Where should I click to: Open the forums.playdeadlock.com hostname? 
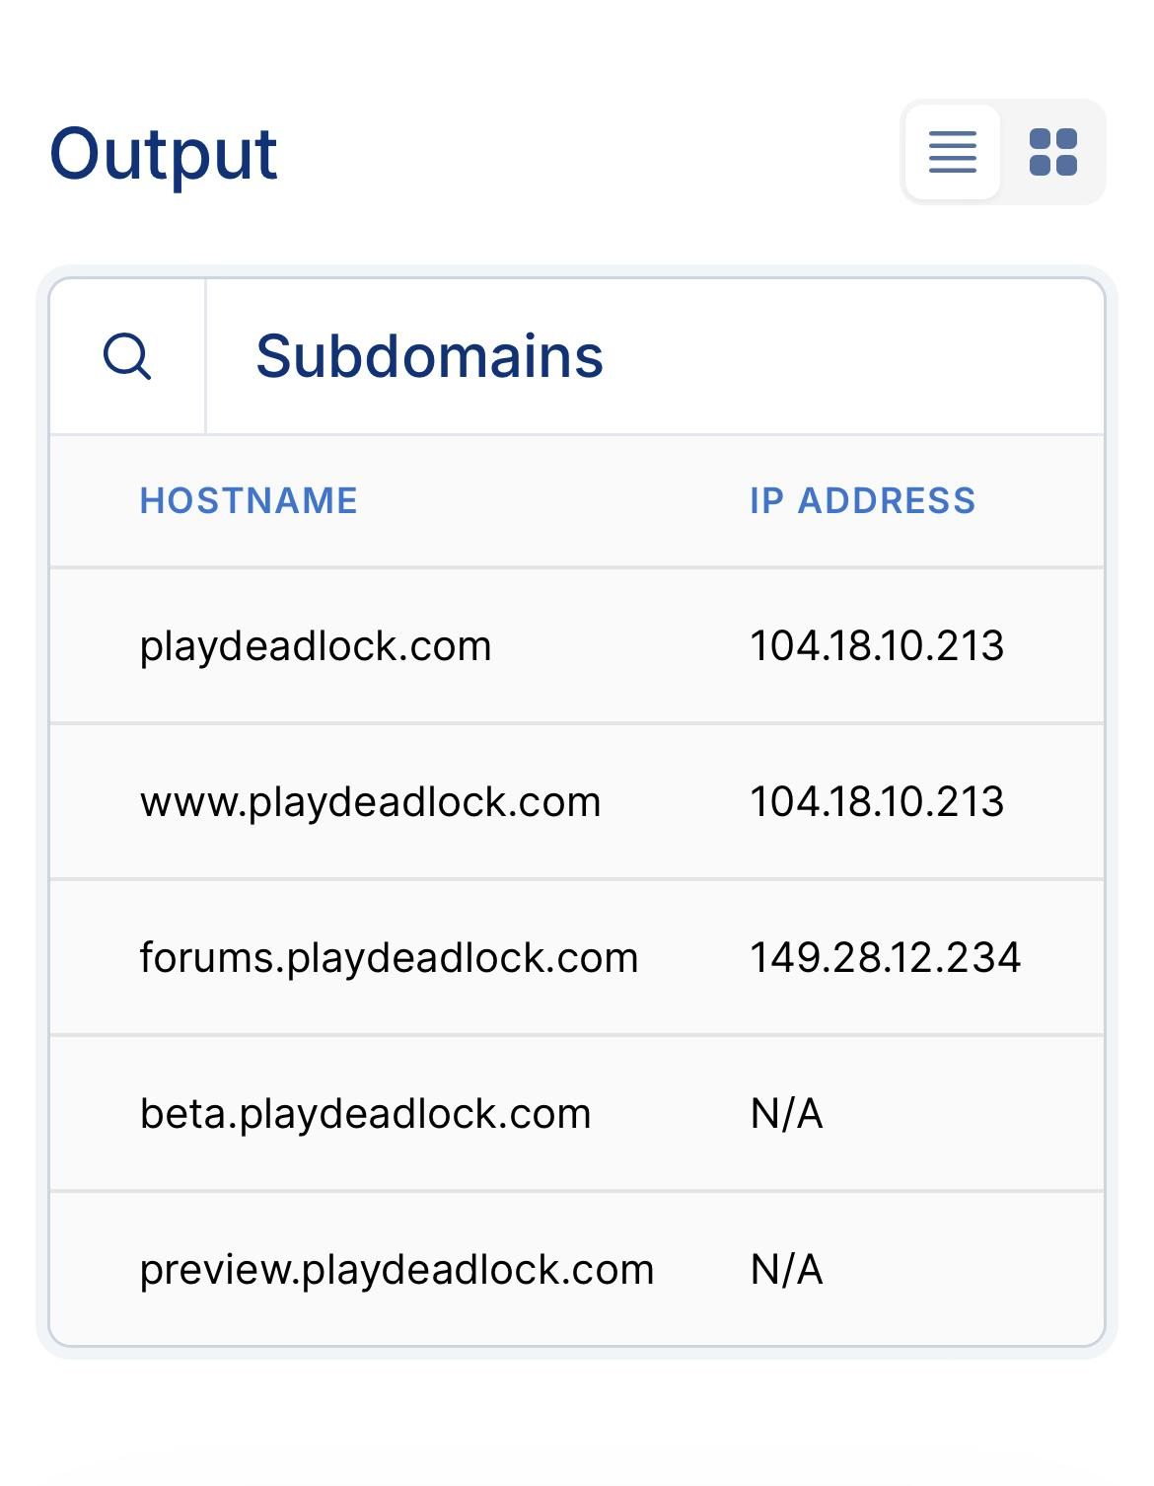(x=390, y=958)
